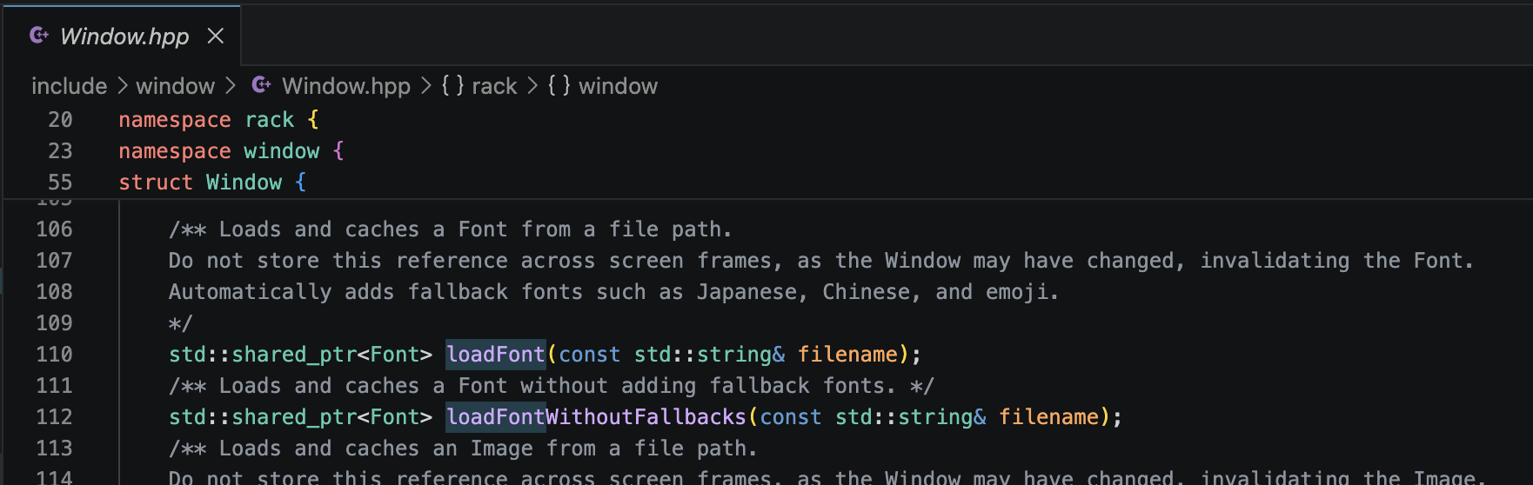Click the highlighted 'loadFont' function name
Screen dimensions: 1533x485
pyautogui.click(x=496, y=355)
